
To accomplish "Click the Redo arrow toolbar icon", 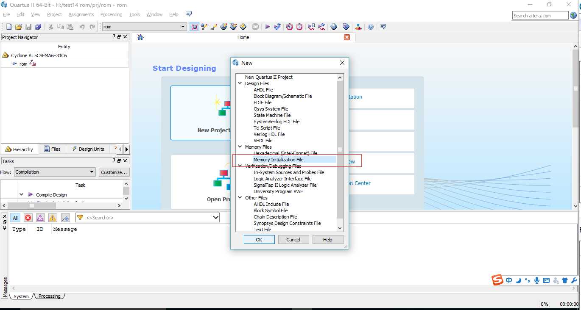I will [92, 27].
